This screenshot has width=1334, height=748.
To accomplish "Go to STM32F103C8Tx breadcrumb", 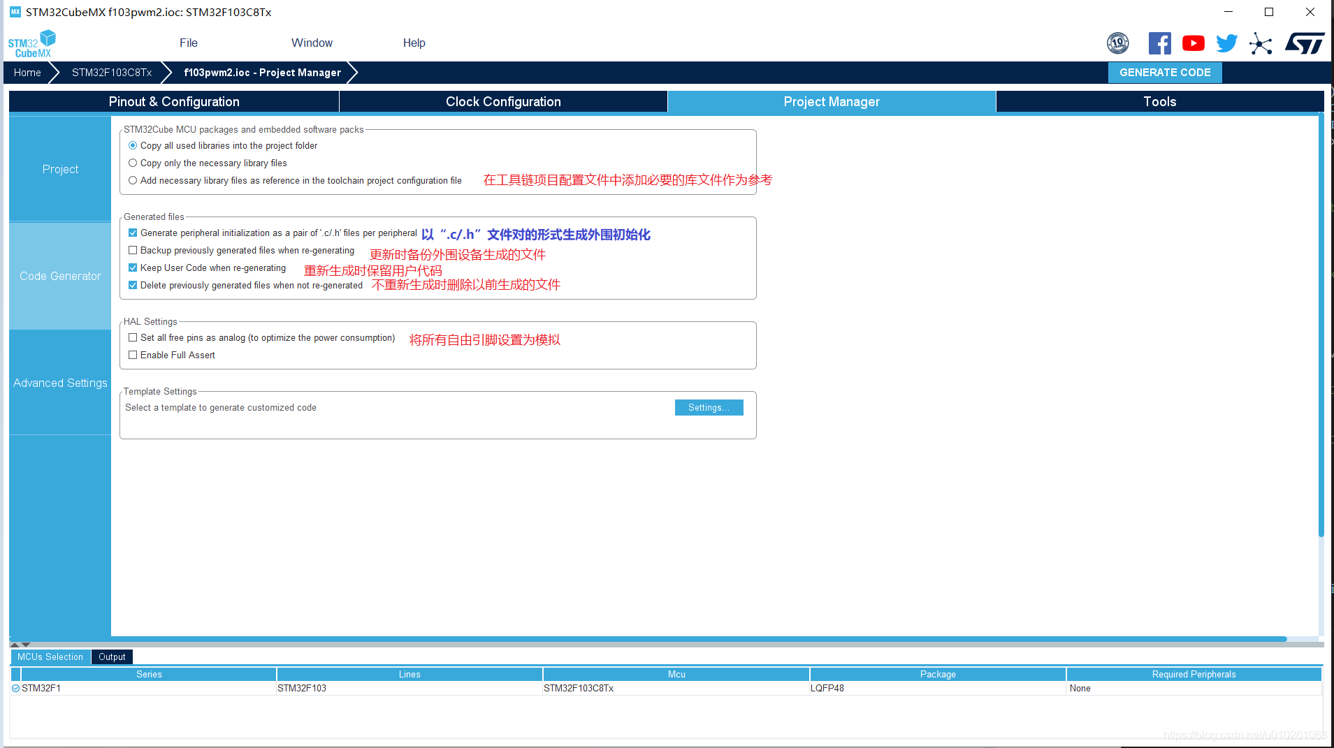I will click(112, 73).
